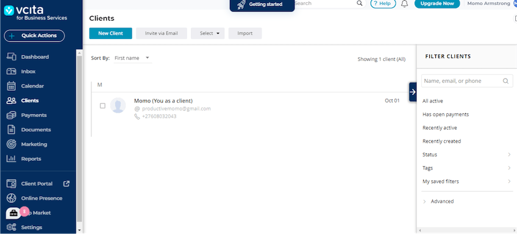Click the Client Portal screen icon
Image resolution: width=517 pixels, height=234 pixels.
click(x=12, y=183)
